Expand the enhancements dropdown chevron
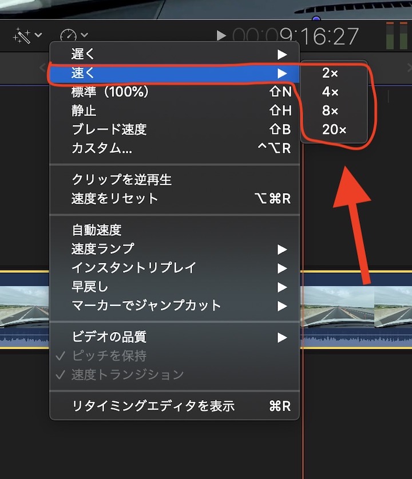Viewport: 412px width, 479px height. (x=38, y=35)
